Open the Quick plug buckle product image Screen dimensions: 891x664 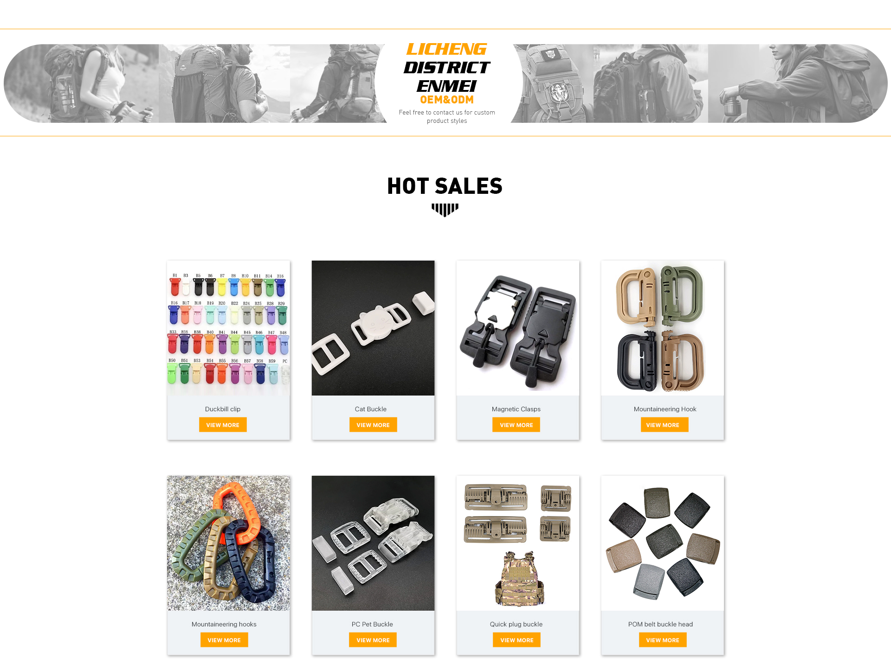518,543
